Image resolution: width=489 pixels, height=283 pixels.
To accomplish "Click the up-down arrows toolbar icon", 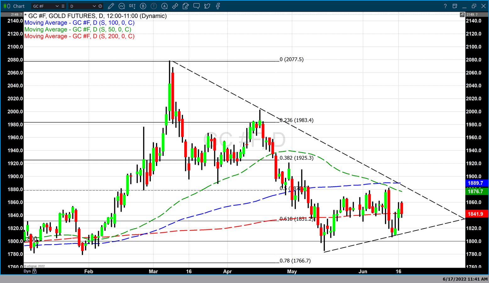I will point(175,6).
